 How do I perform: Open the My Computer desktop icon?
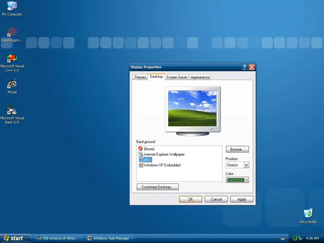click(12, 8)
